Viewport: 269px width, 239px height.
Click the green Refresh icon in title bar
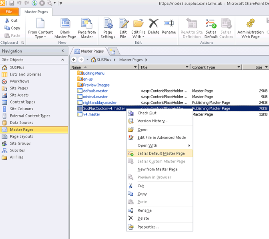[34, 3]
